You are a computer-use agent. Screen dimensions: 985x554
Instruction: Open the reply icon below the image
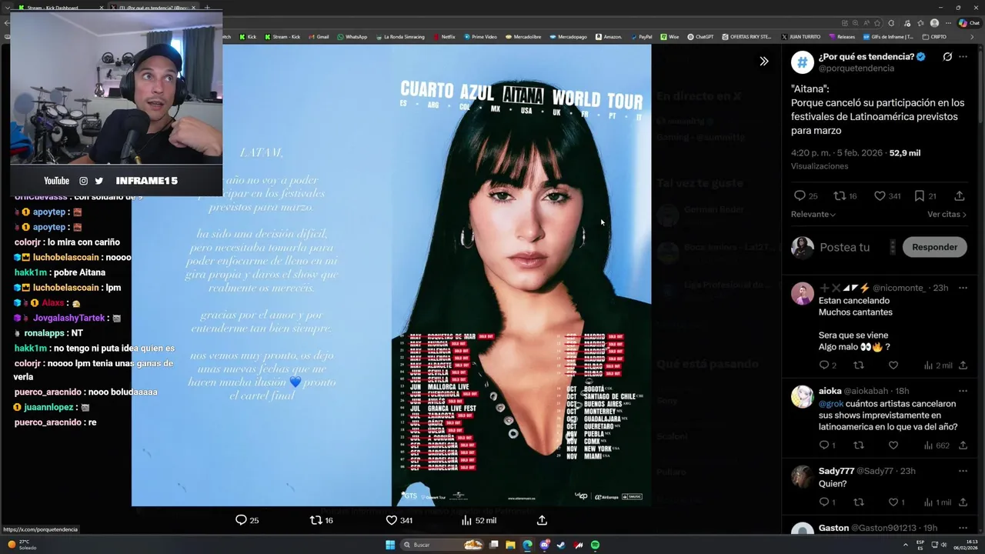tap(241, 520)
